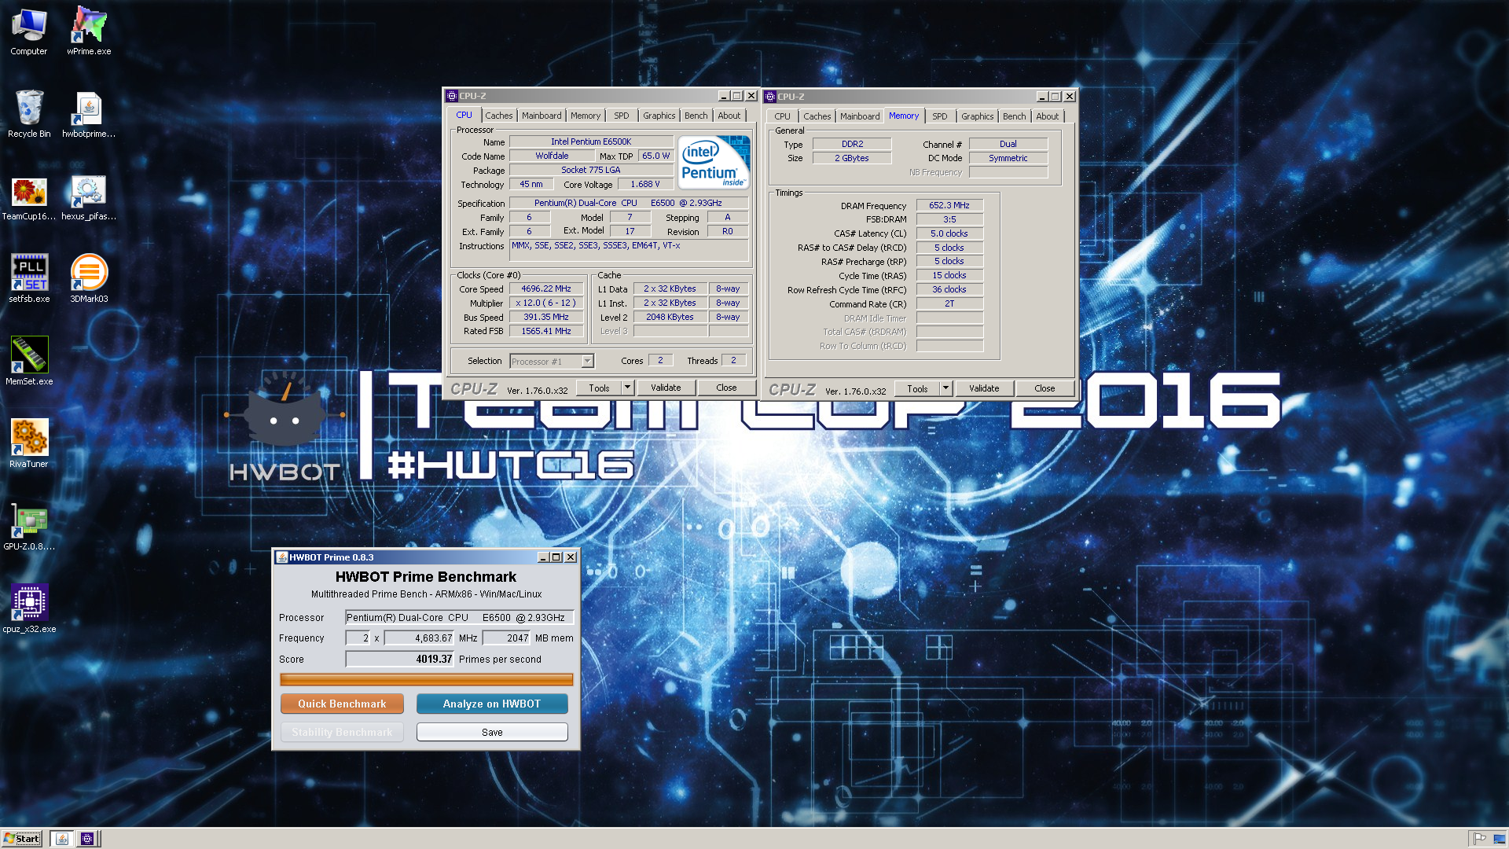
Task: Click the Intel Pentium inside logo
Action: pyautogui.click(x=714, y=162)
